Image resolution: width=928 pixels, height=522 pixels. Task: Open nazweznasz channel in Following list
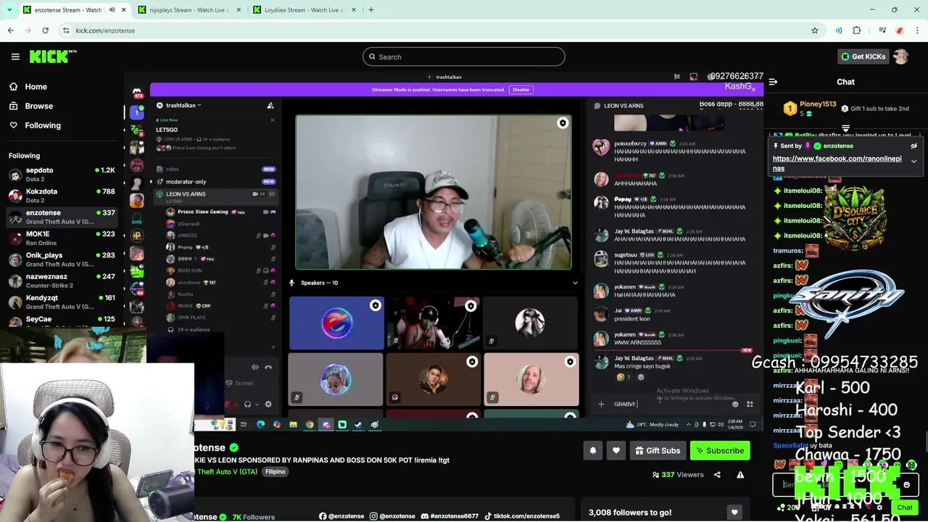tap(61, 281)
